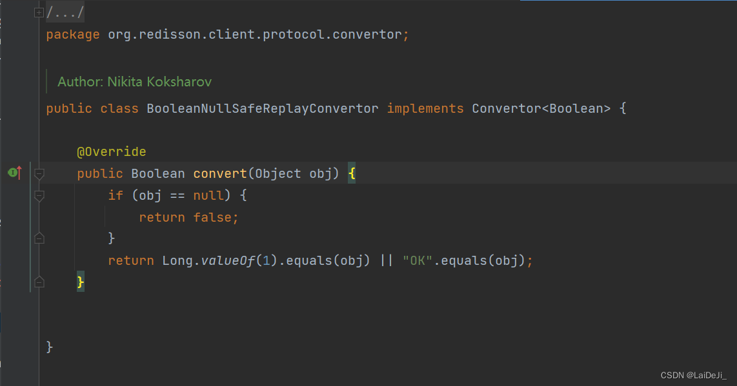This screenshot has height=386, width=737.
Task: Click the CSDN @LaiDeJi_ watermark
Action: tap(692, 374)
